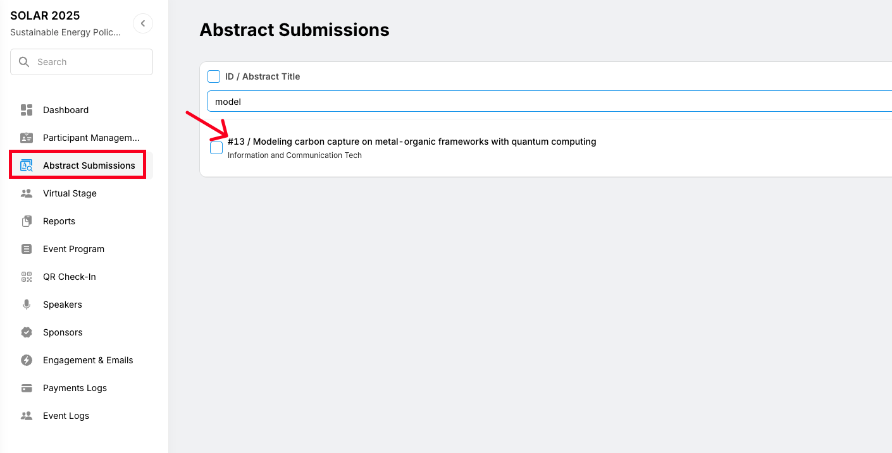Click the Event Program list icon

coord(27,249)
